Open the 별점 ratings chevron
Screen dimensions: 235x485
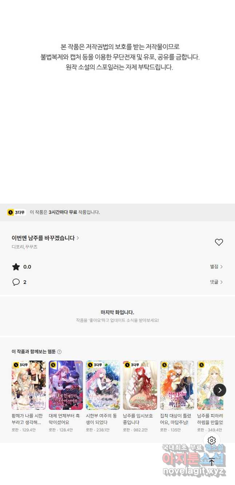click(216, 267)
